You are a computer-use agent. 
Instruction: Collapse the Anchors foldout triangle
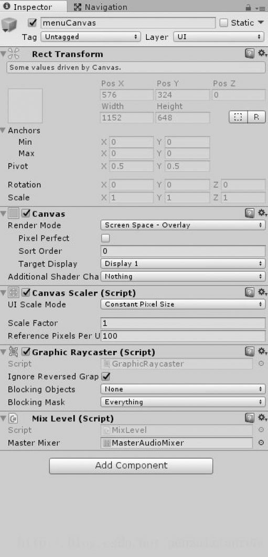(3, 131)
